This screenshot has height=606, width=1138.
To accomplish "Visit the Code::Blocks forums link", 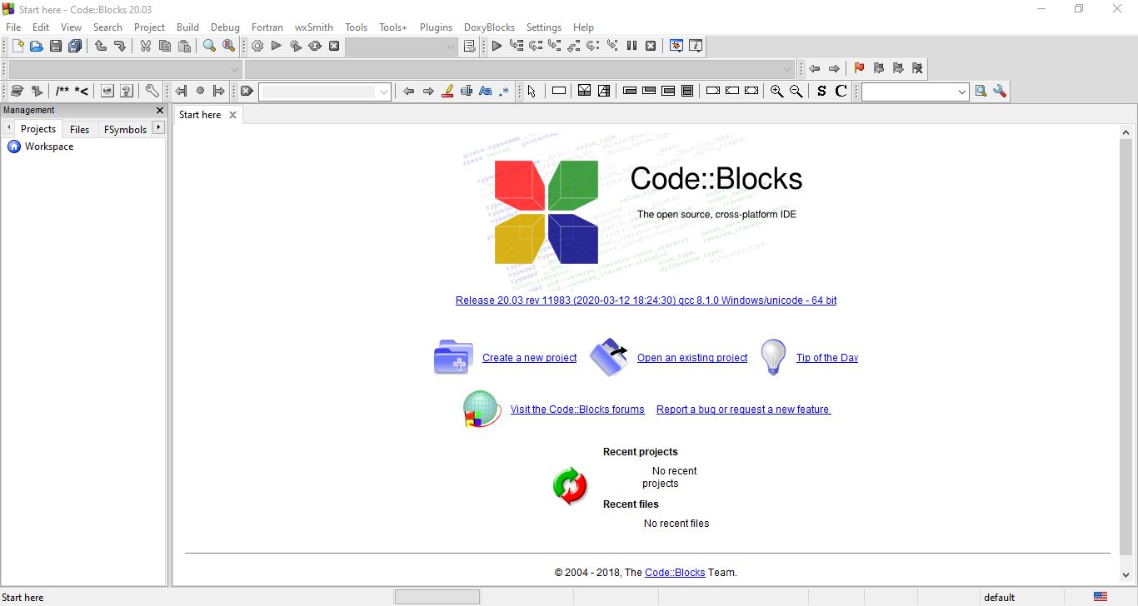I will click(x=577, y=410).
